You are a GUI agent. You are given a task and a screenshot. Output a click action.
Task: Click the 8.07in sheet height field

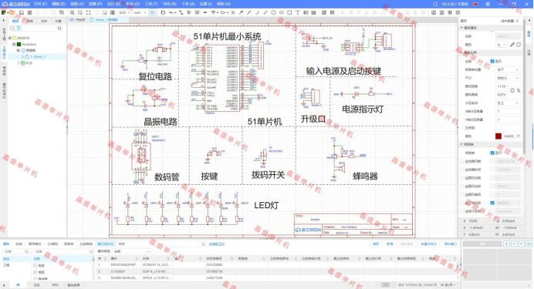(x=502, y=95)
